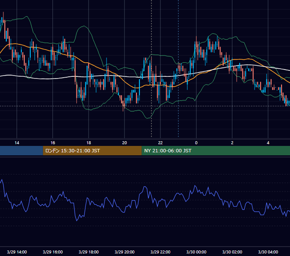Image resolution: width=290 pixels, height=256 pixels.
Task: Click the 18 hour label on price chart axis
Action: click(89, 143)
